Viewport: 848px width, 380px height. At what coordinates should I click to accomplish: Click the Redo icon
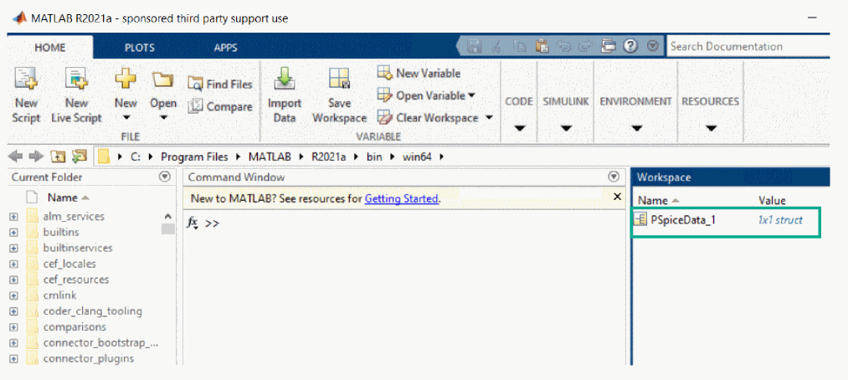tap(585, 47)
